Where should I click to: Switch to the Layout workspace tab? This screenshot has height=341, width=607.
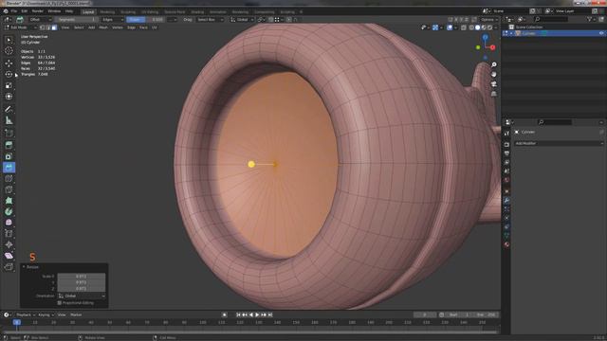[88, 12]
